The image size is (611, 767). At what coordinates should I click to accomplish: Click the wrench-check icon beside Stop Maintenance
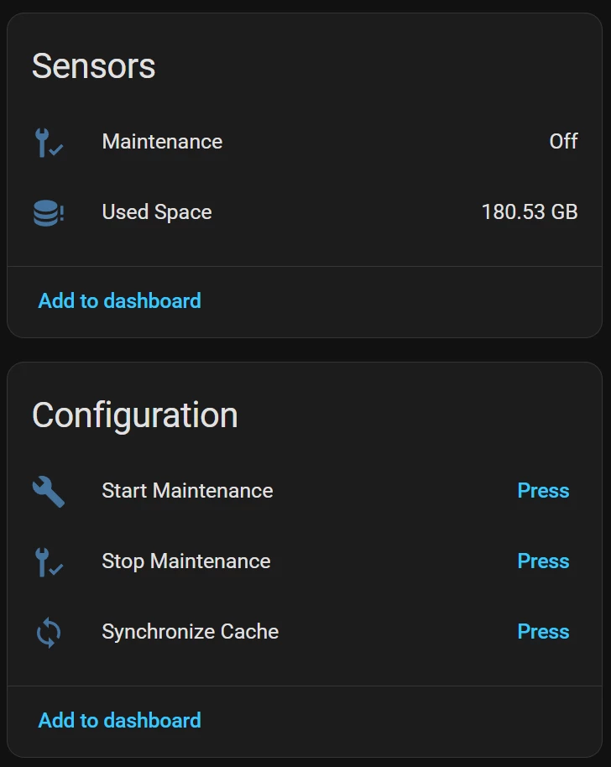click(49, 561)
